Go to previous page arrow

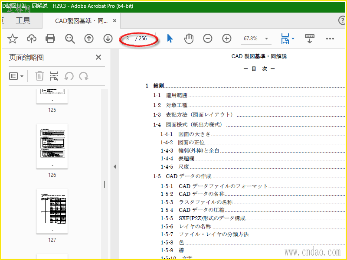[89, 39]
